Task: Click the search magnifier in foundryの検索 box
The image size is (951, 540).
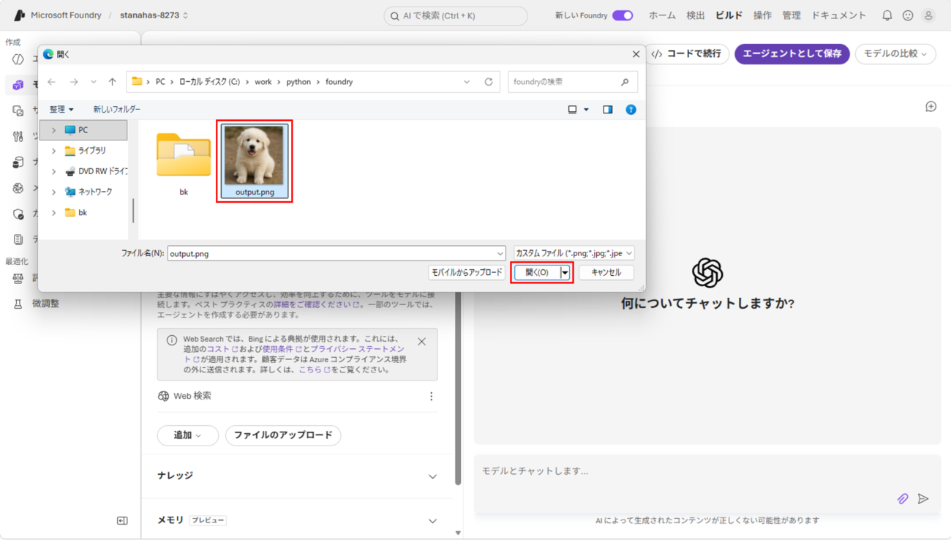Action: (x=625, y=82)
